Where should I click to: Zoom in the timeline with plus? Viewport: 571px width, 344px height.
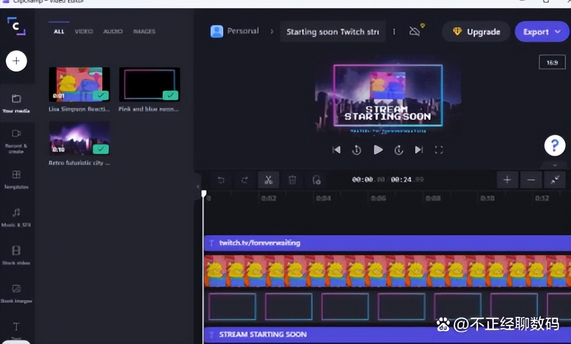507,180
